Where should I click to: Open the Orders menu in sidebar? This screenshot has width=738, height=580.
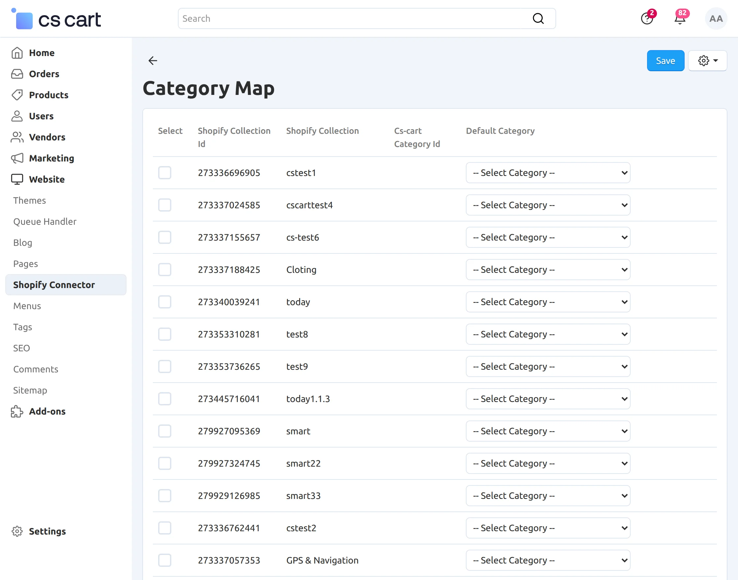(x=44, y=74)
